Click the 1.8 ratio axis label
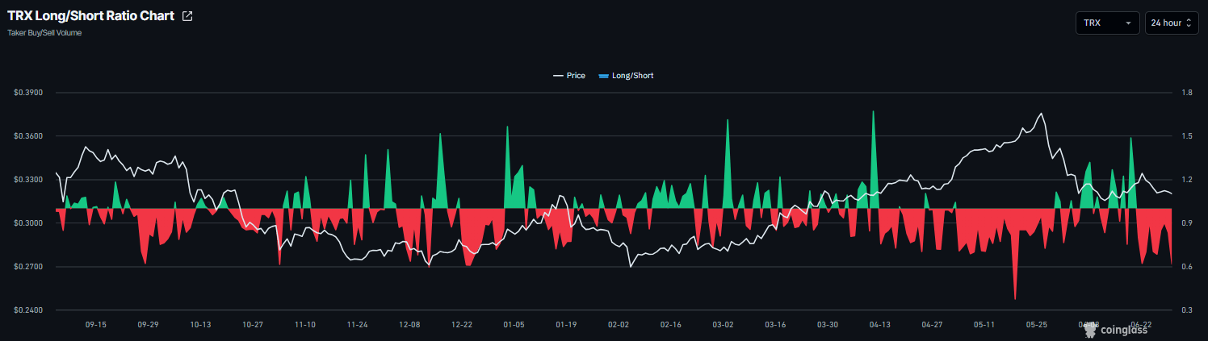This screenshot has height=341, width=1208. point(1186,93)
